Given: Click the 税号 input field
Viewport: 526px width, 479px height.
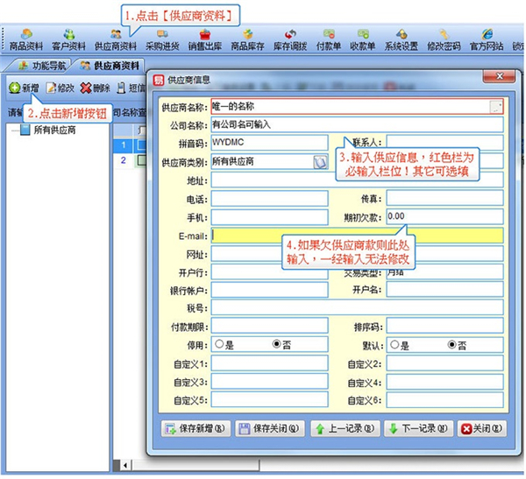Looking at the screenshot, I should (358, 307).
